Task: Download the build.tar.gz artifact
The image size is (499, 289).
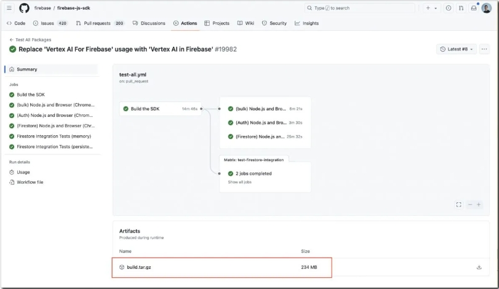Action: (479, 267)
